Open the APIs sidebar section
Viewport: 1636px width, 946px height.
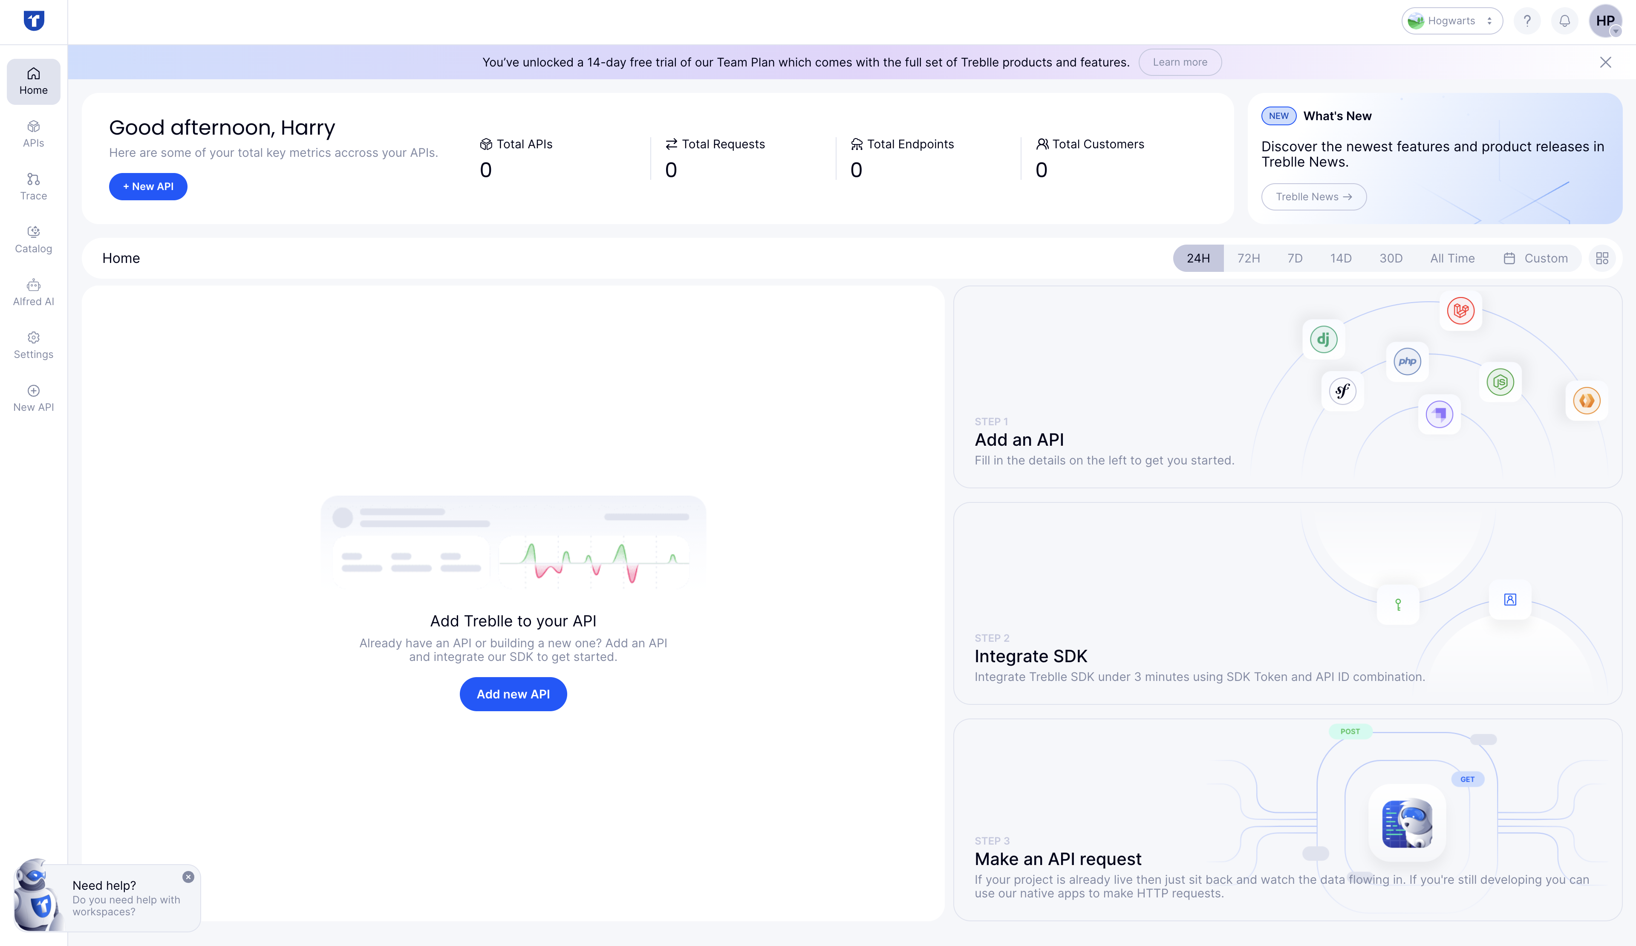pyautogui.click(x=33, y=134)
